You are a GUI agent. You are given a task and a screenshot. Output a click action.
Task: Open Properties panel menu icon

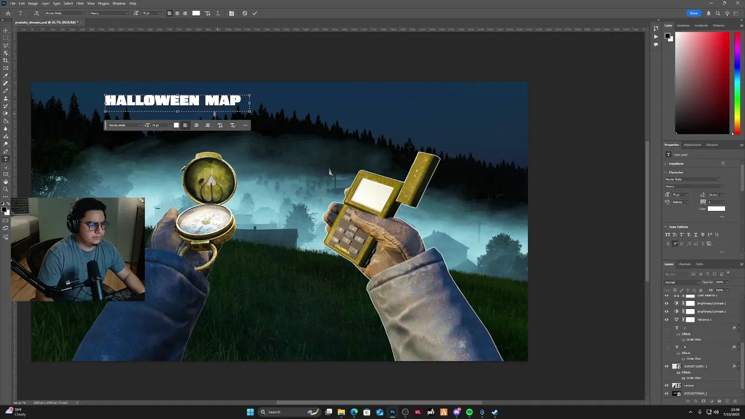pyautogui.click(x=741, y=144)
